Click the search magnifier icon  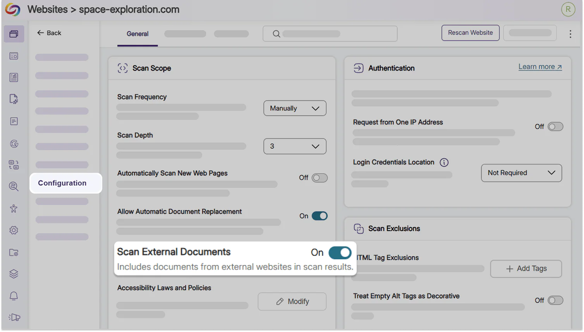[277, 34]
